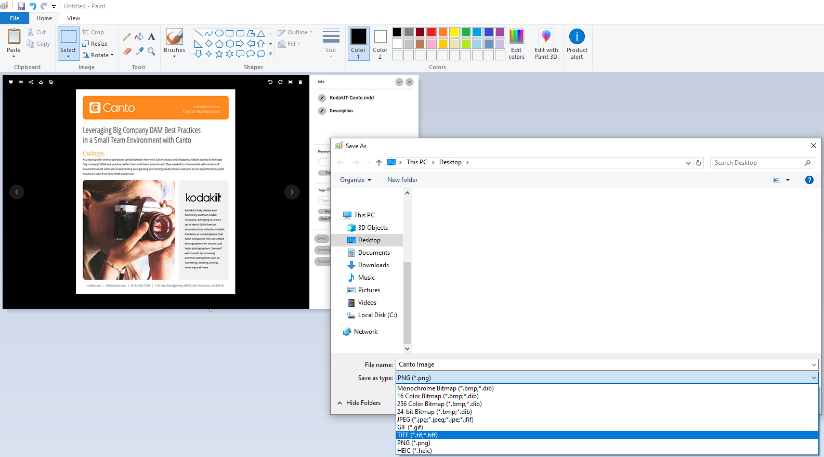The width and height of the screenshot is (824, 457).
Task: Open the File menu
Action: click(15, 18)
